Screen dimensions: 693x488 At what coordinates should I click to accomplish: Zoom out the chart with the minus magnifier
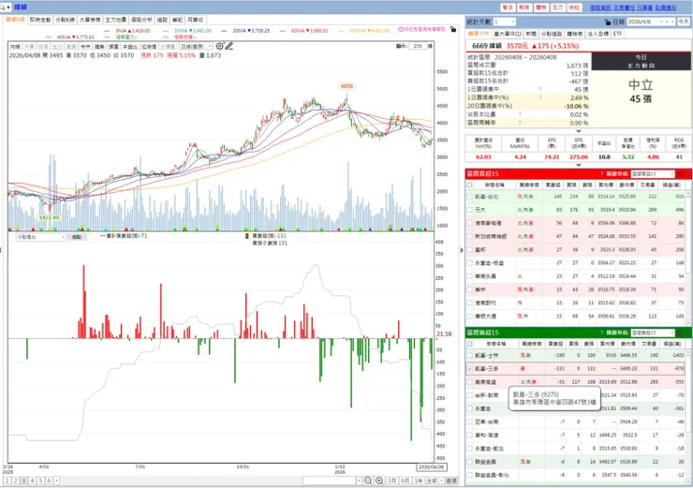point(368,481)
